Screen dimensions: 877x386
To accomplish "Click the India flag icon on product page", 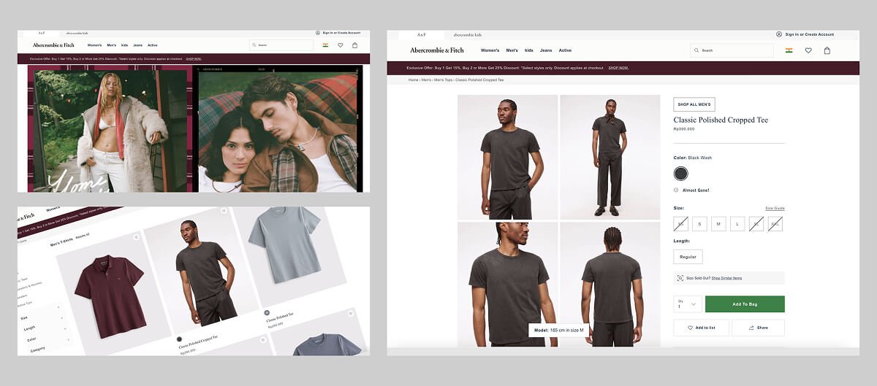I will (x=789, y=50).
